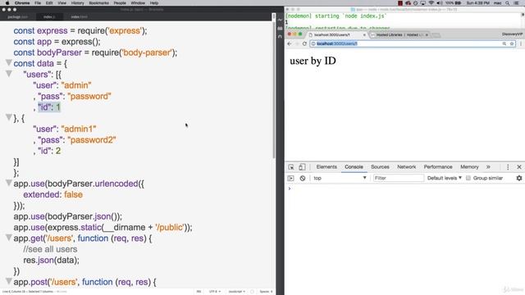Screen dimensions: 525x295
Task: Close the localhost:3000/users/1 tab
Action: [x=364, y=34]
